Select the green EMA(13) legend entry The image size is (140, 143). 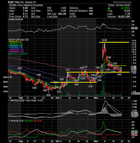click(16, 44)
